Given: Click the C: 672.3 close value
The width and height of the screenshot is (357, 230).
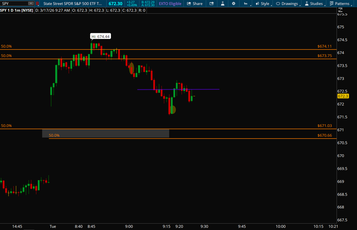Looking at the screenshot, I should coord(129,10).
